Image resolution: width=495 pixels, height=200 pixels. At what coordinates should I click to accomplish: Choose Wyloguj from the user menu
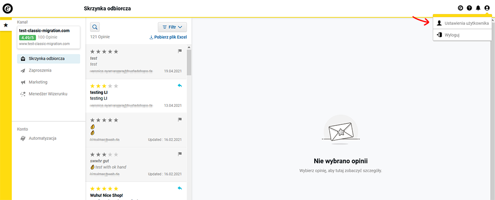coord(462,35)
